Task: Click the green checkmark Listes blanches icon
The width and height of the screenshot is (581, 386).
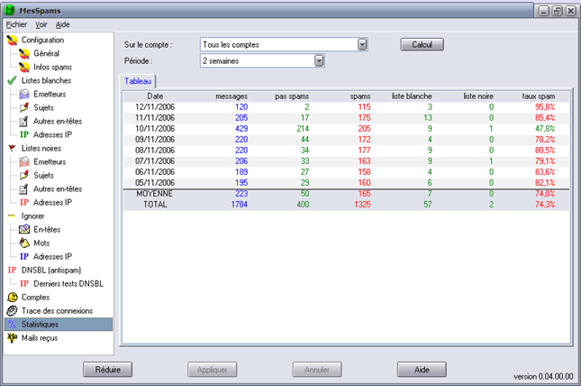Action: click(12, 80)
